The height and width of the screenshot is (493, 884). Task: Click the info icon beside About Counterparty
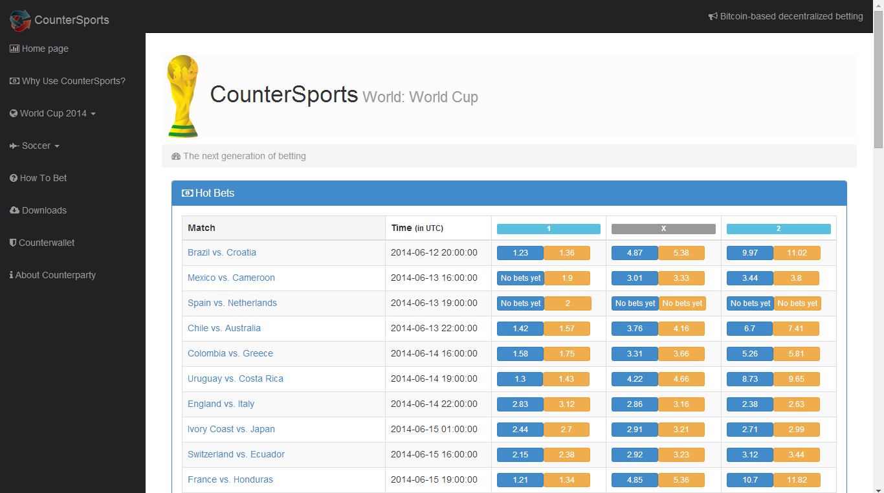[11, 275]
